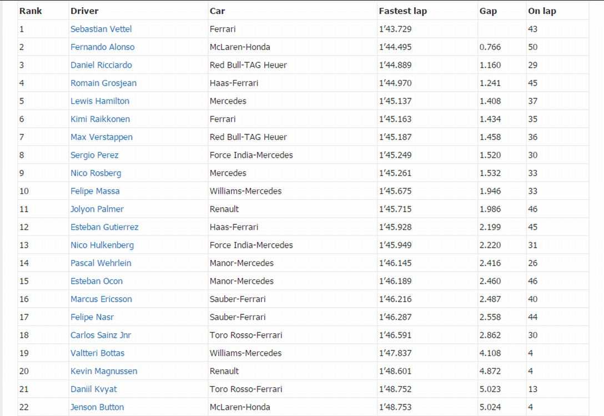Click the Pascal Wehrlein link
The width and height of the screenshot is (604, 416).
point(101,263)
